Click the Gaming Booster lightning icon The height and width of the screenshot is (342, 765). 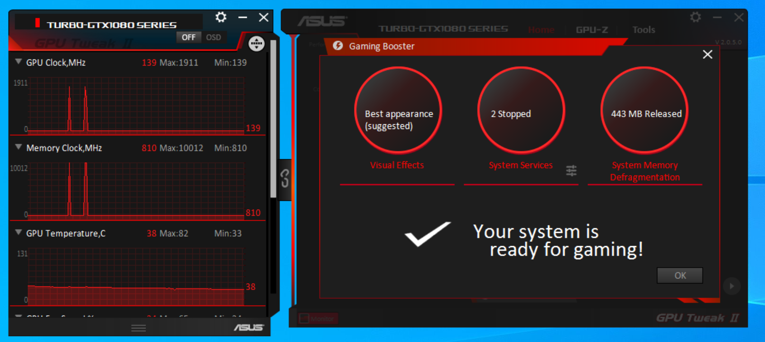338,46
